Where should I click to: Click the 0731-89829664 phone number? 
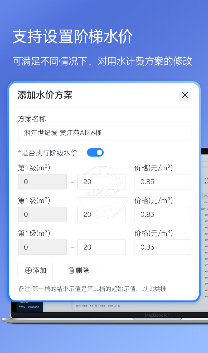point(30,307)
